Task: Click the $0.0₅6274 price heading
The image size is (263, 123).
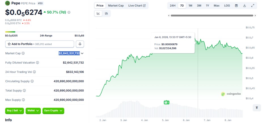Action: coord(24,12)
